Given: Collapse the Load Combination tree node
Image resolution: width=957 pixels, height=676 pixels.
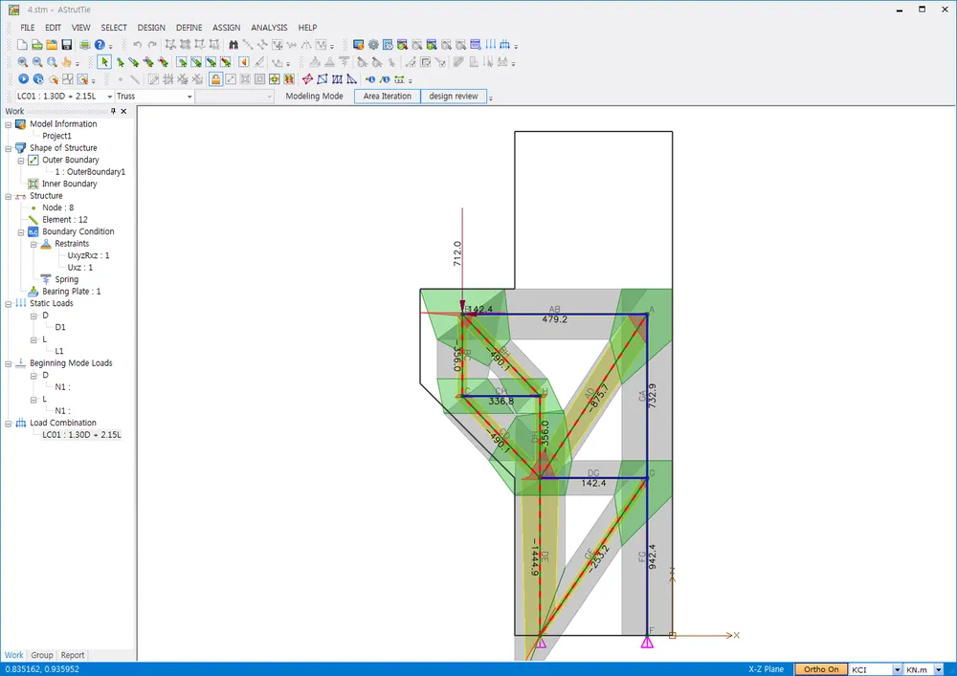Looking at the screenshot, I should point(9,423).
